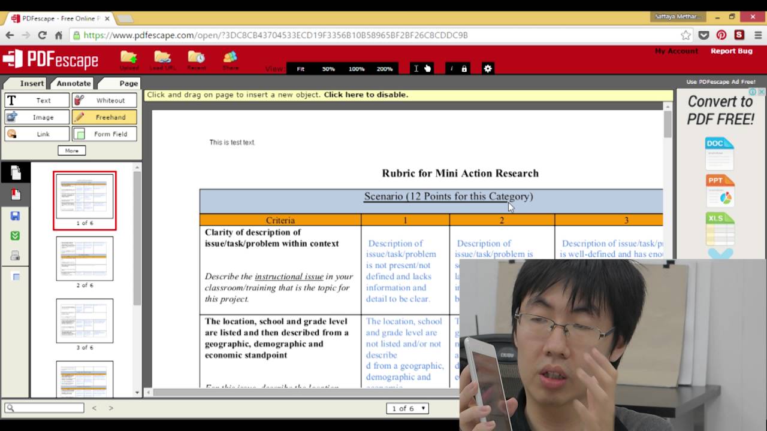The width and height of the screenshot is (767, 431).
Task: Click the browser reload button
Action: [x=42, y=35]
